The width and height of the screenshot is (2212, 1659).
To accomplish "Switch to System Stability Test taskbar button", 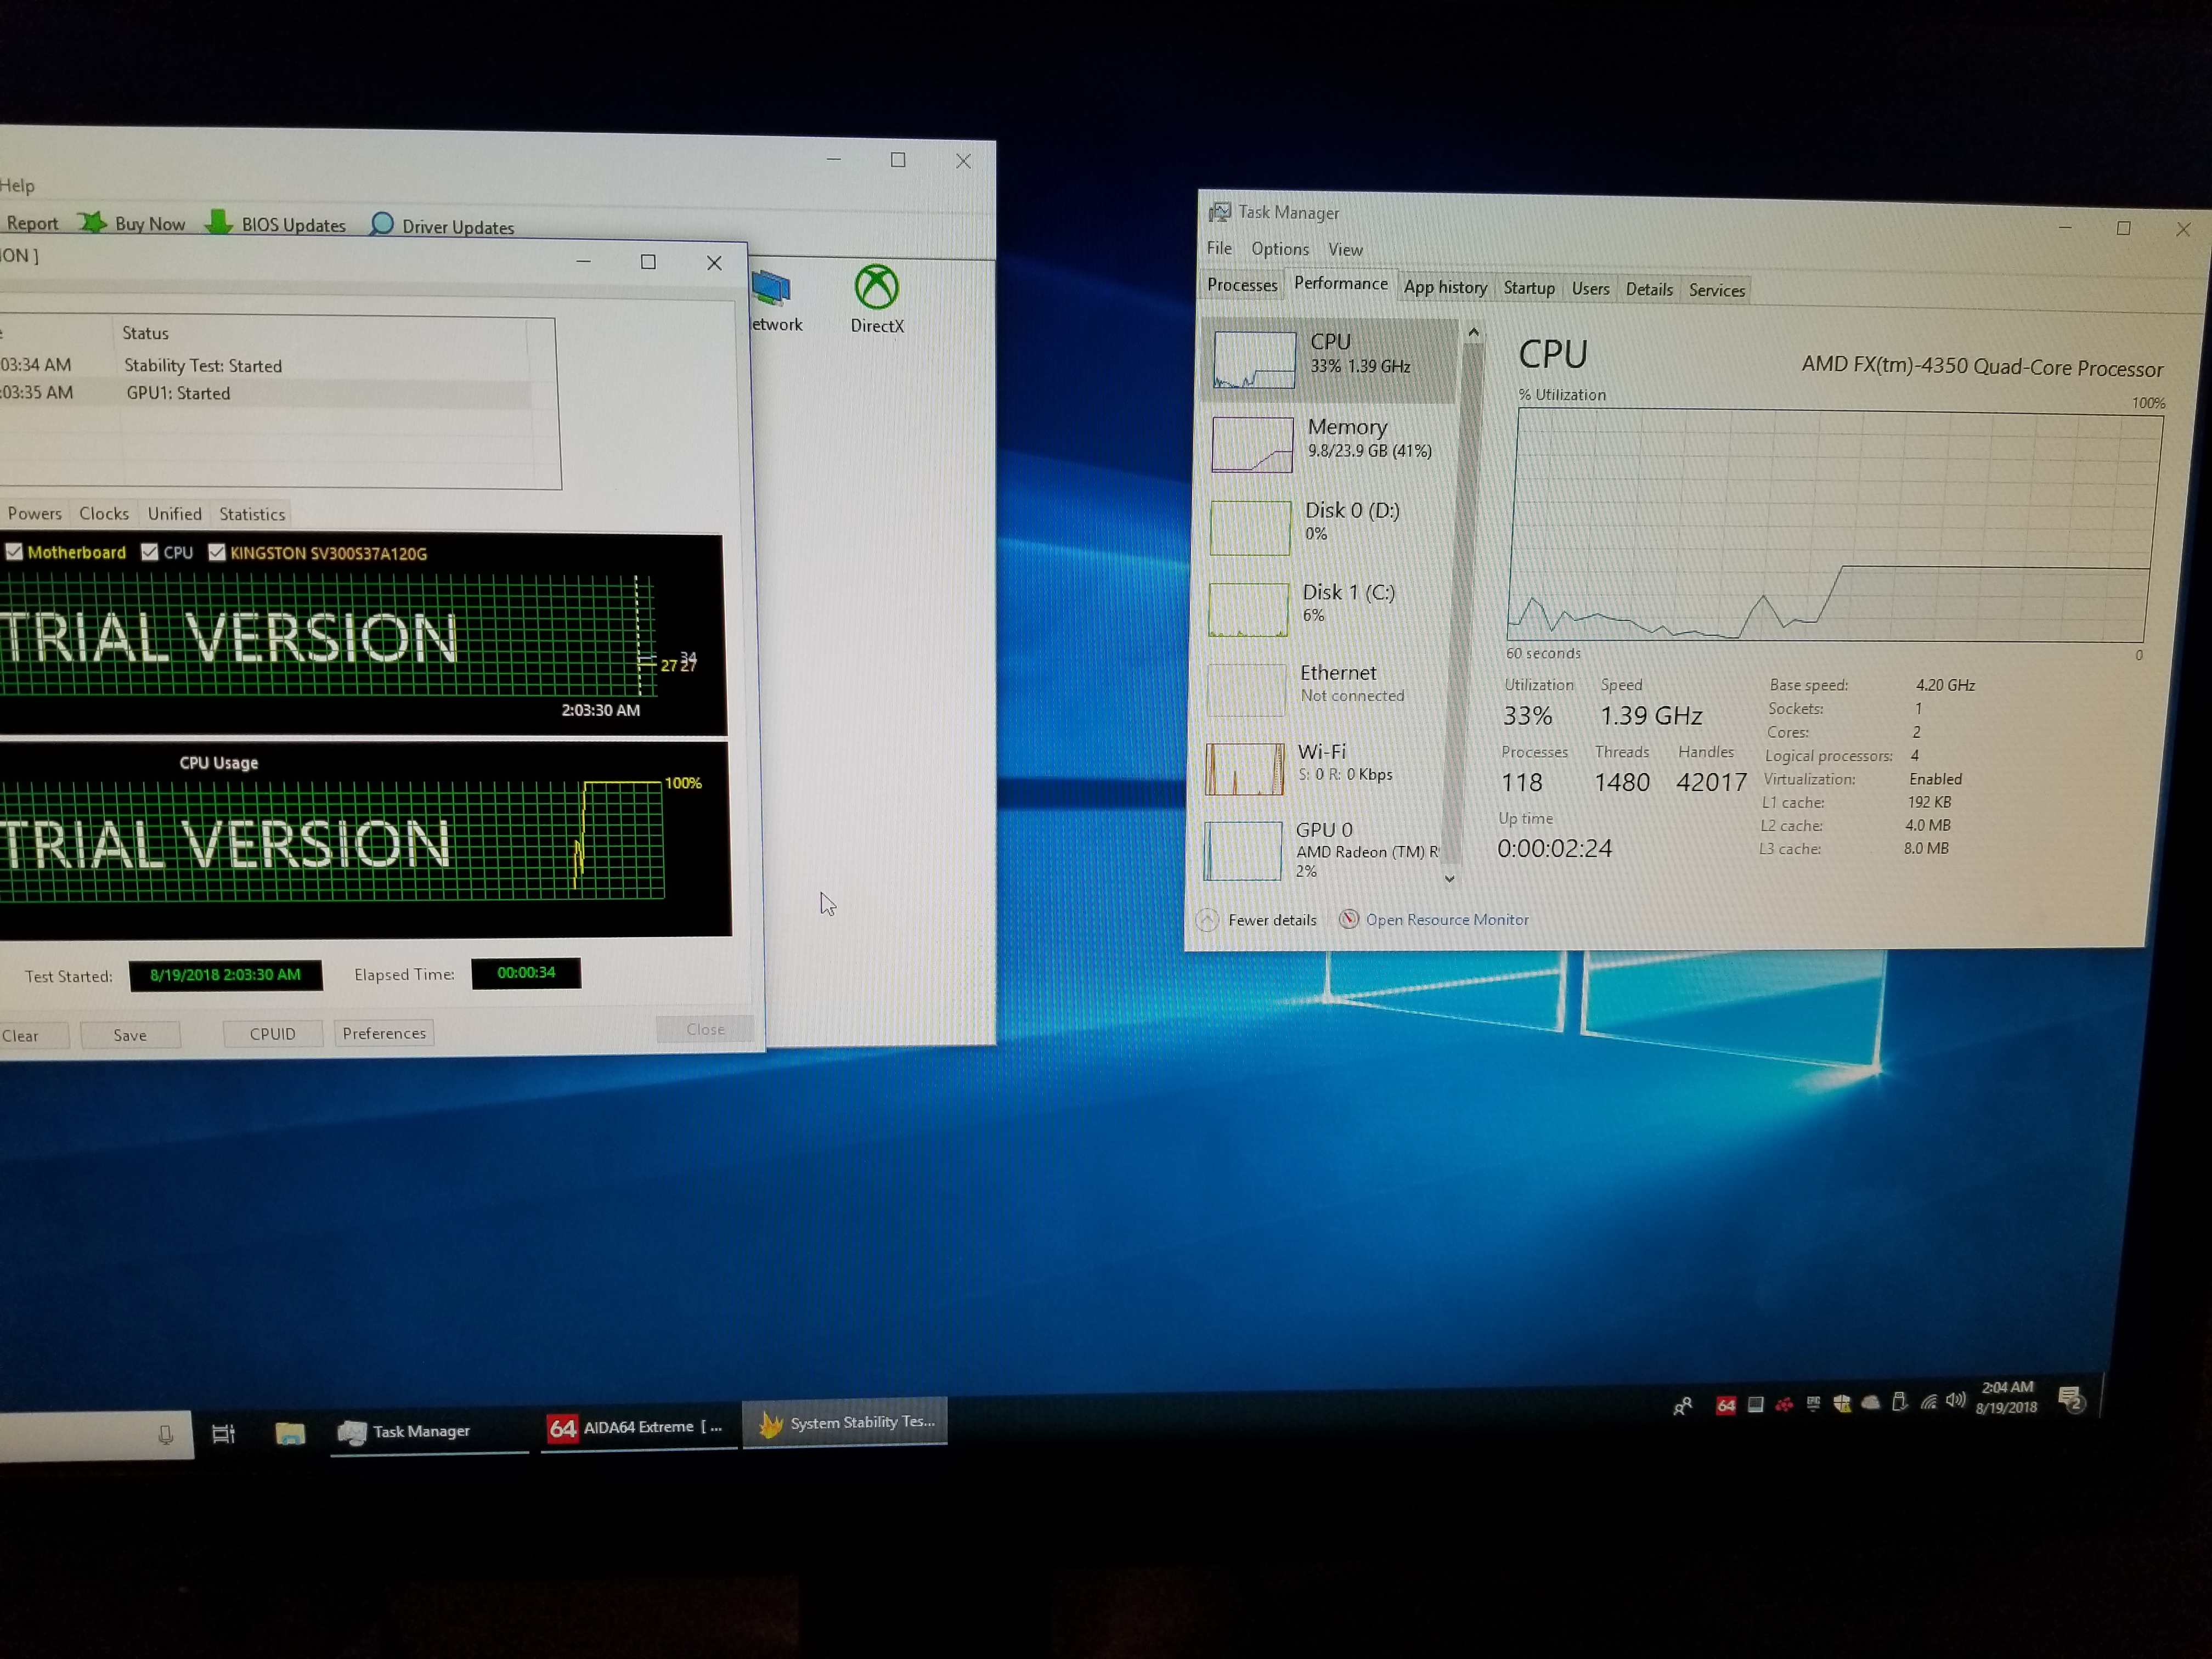I will pyautogui.click(x=846, y=1422).
